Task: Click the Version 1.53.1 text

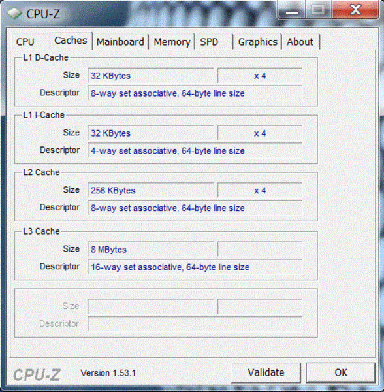Action: tap(108, 373)
